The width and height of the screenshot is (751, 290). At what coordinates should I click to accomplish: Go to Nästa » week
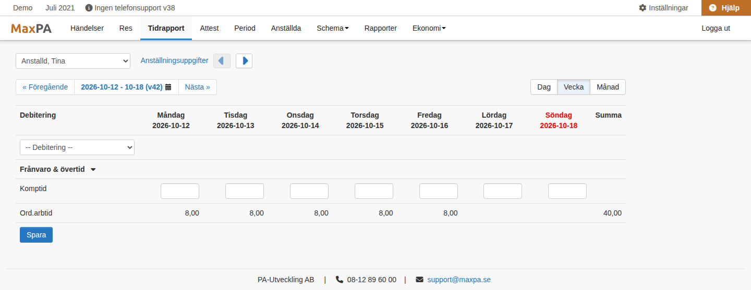click(x=198, y=87)
